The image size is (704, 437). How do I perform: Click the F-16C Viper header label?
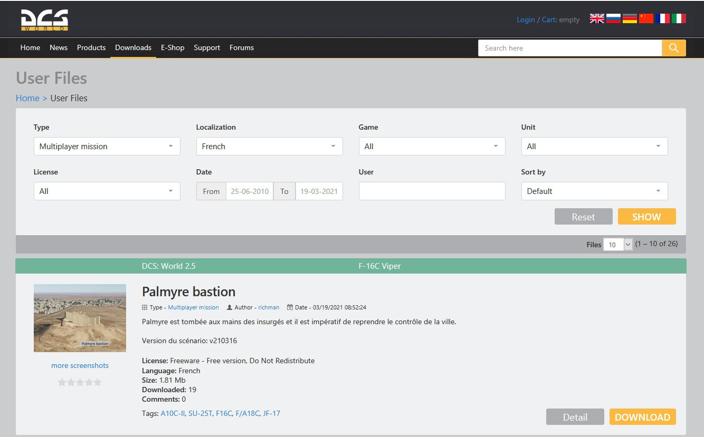click(379, 266)
